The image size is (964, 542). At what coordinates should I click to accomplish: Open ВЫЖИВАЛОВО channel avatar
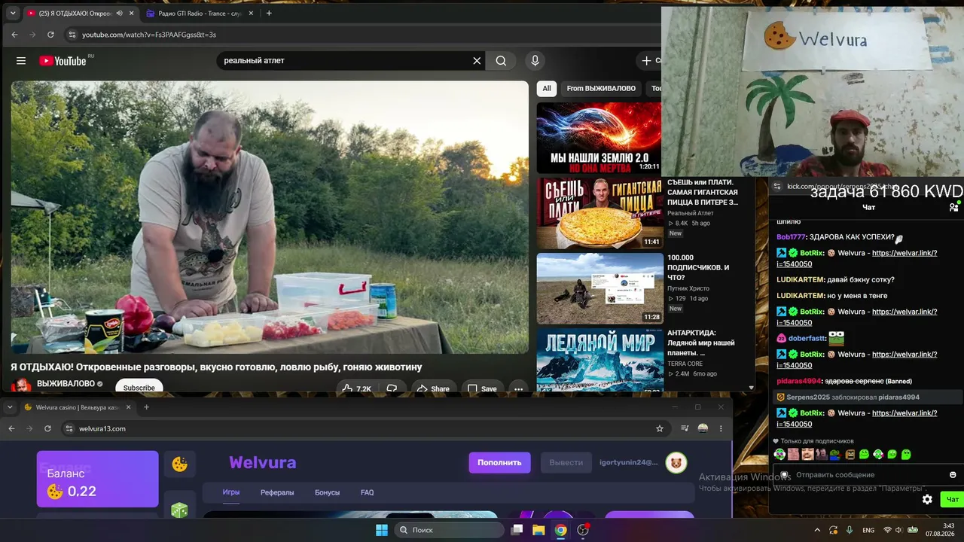pos(22,385)
